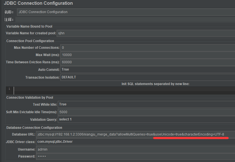Click inside the Init SQL statements editor
The image size is (235, 162).
124,90
